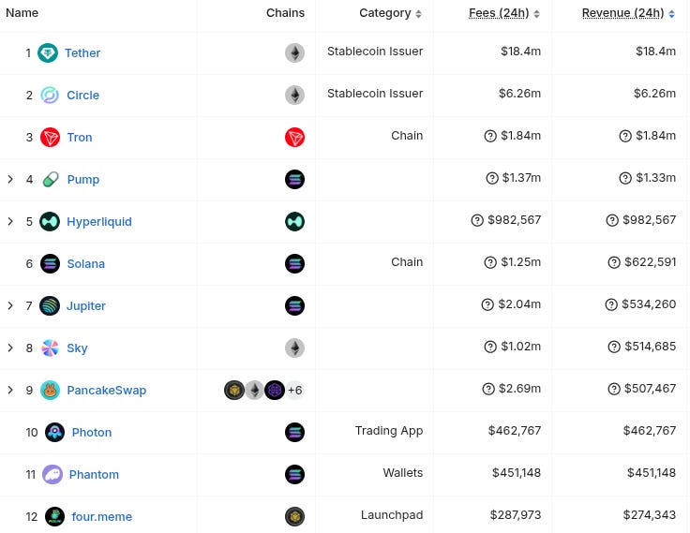Click the $274,343 revenue value
This screenshot has width=690, height=533.
649,515
